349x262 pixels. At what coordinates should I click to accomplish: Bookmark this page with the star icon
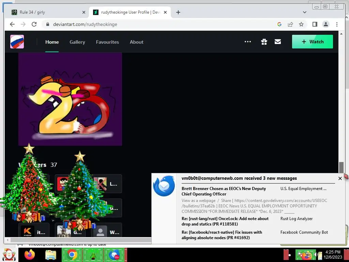pos(301,24)
